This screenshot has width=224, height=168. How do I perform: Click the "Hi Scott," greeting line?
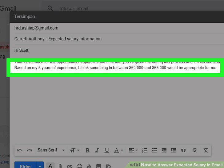22,50
